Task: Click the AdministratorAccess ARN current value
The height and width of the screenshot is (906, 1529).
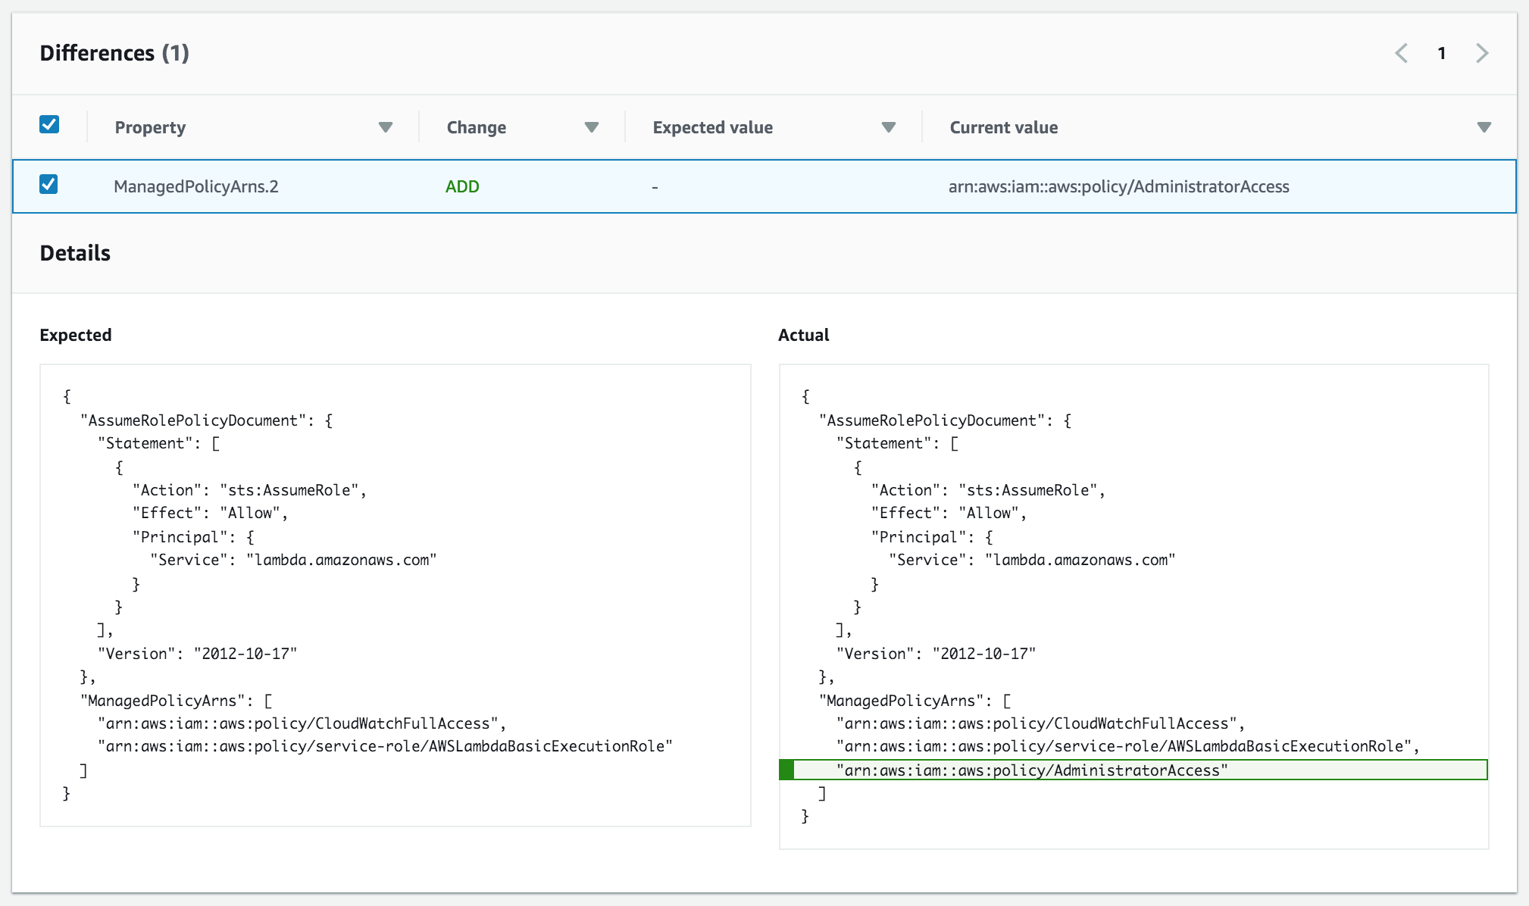Action: (x=1118, y=186)
